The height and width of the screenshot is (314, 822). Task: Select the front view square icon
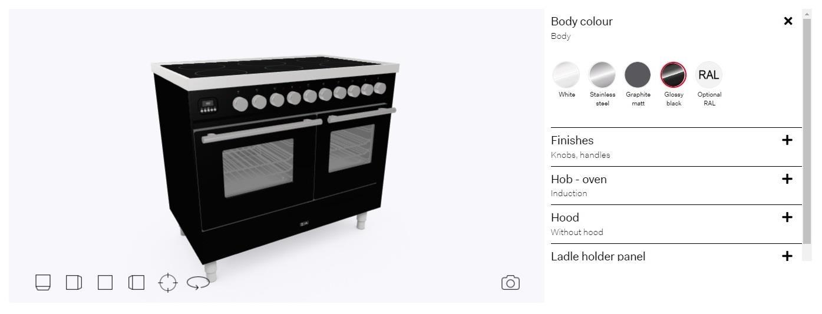tap(105, 283)
